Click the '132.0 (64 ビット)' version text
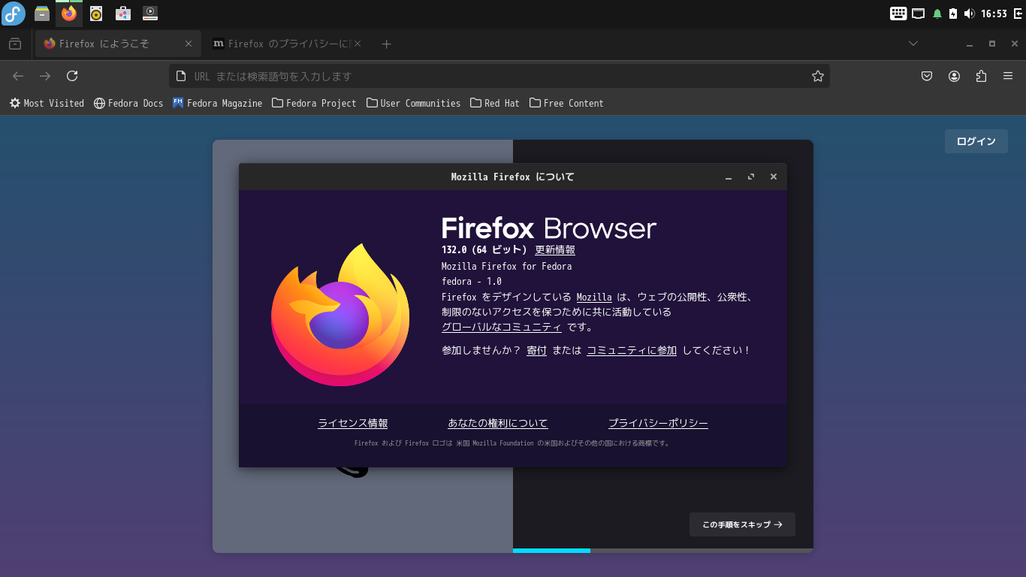Viewport: 1026px width, 577px height. (485, 250)
